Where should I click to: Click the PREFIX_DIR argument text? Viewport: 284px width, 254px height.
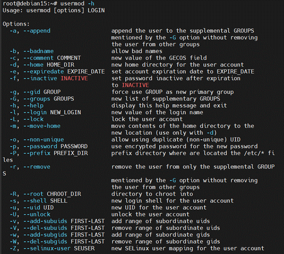point(71,153)
